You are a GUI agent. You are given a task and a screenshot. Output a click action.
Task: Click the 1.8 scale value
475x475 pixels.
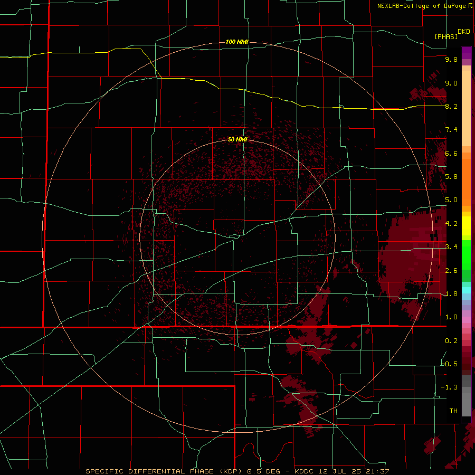[451, 294]
